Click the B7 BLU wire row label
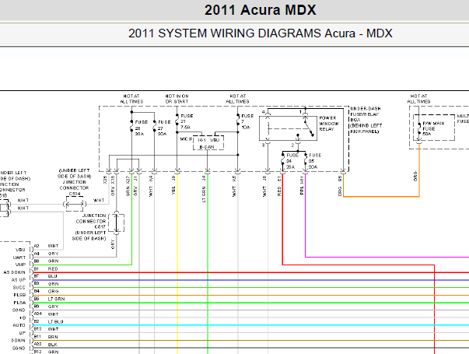Image resolution: width=469 pixels, height=354 pixels. click(45, 276)
